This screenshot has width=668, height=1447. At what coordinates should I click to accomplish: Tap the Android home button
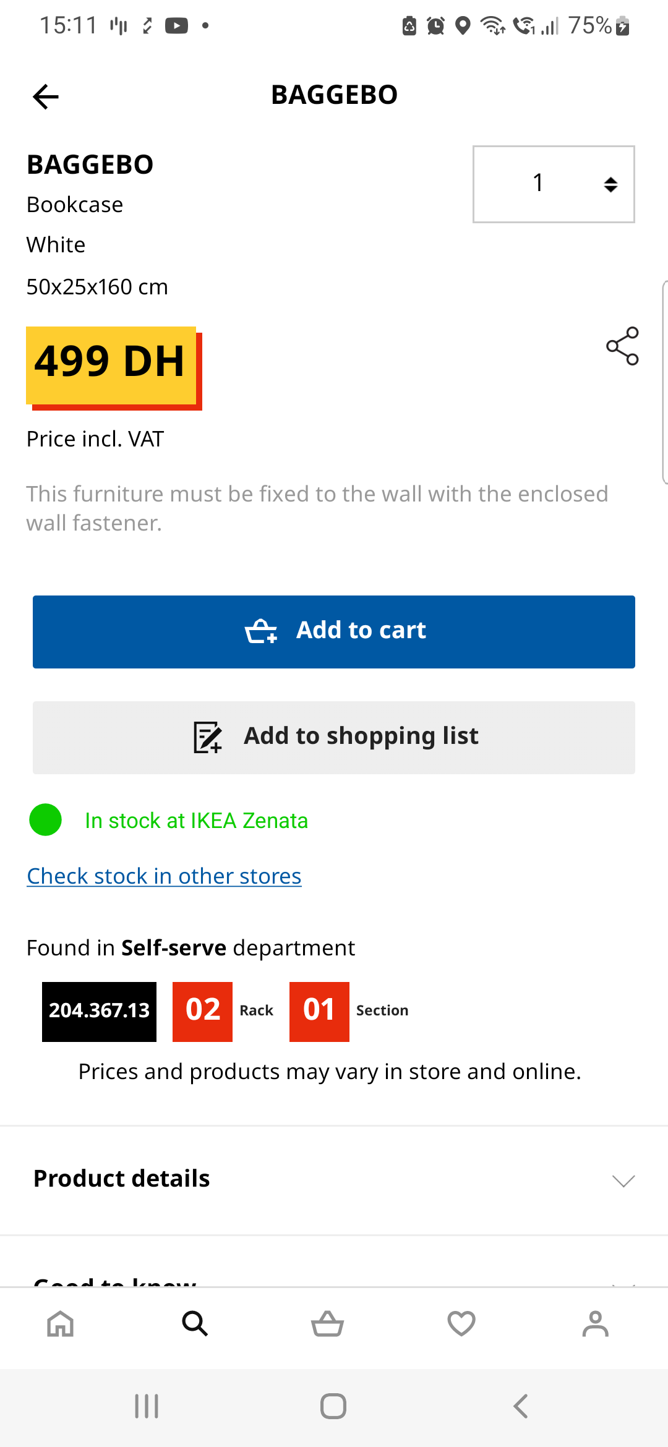[333, 1406]
